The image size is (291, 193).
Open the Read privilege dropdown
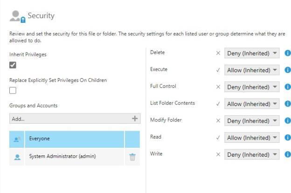click(x=252, y=138)
